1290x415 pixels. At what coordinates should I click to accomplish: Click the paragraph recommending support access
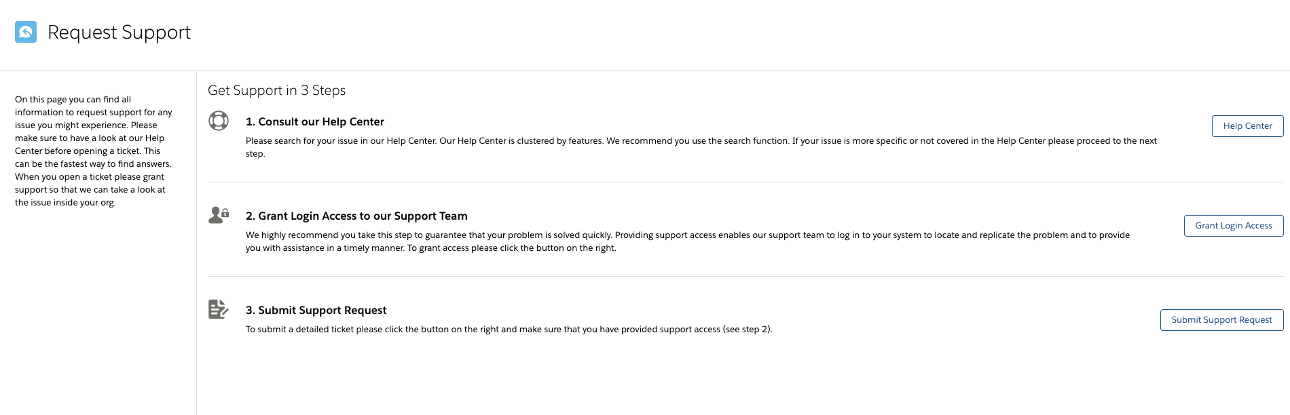pyautogui.click(x=688, y=241)
